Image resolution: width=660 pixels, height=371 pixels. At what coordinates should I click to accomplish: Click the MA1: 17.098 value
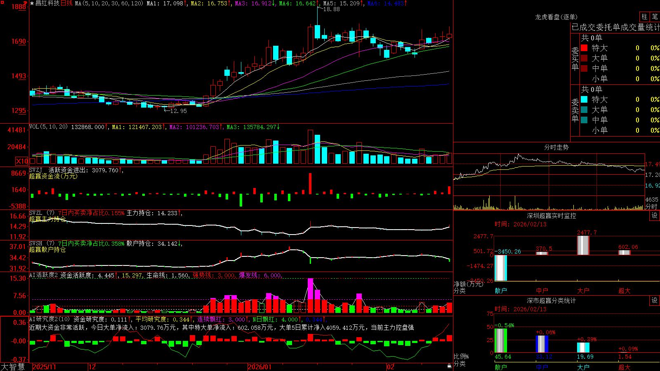tap(165, 3)
